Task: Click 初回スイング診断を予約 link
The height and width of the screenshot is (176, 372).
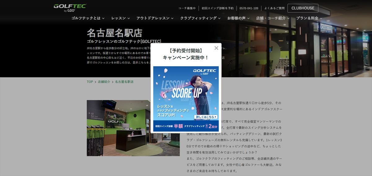Action: click(x=218, y=8)
